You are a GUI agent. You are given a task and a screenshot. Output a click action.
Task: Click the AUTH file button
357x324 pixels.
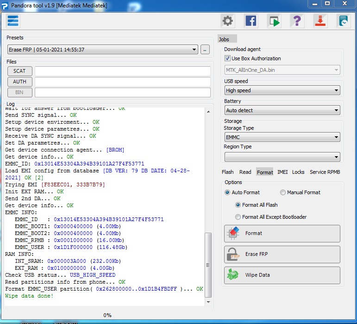click(19, 82)
